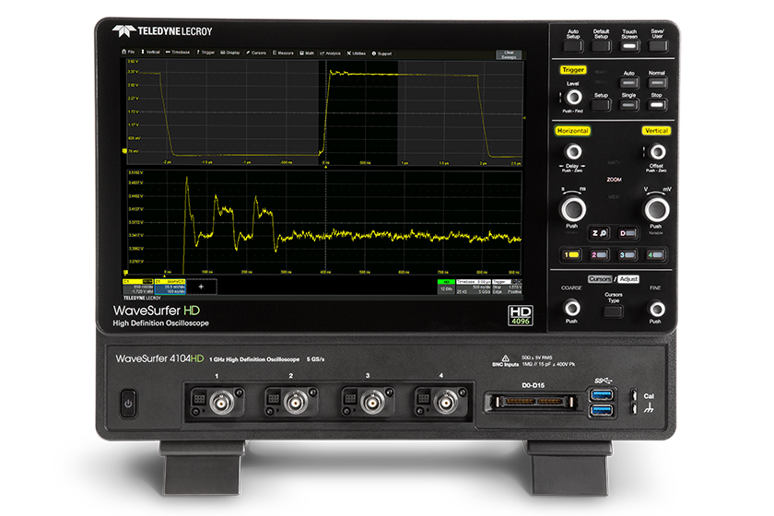Open the Timebase menu
The image size is (774, 516).
point(178,52)
